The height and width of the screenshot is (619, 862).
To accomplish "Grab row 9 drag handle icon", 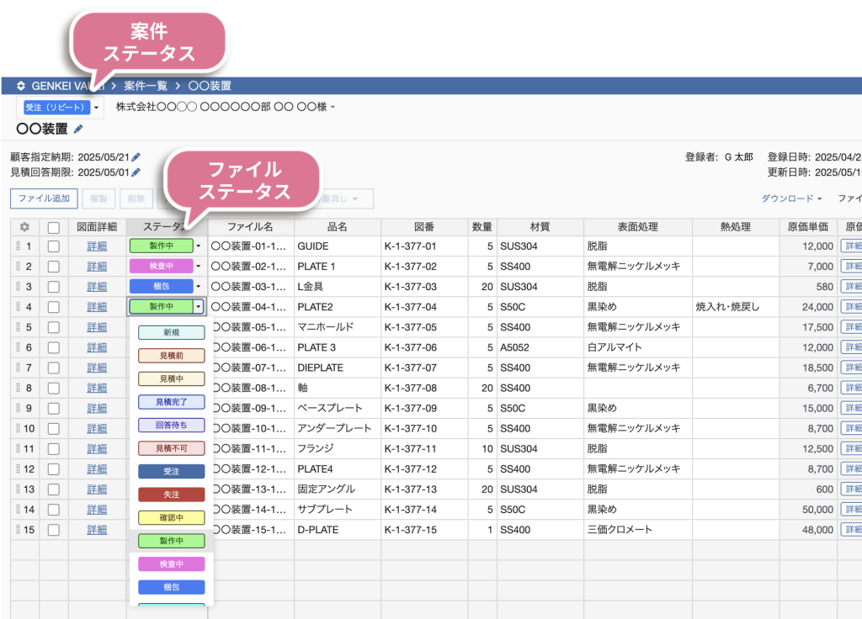I will click(x=18, y=408).
